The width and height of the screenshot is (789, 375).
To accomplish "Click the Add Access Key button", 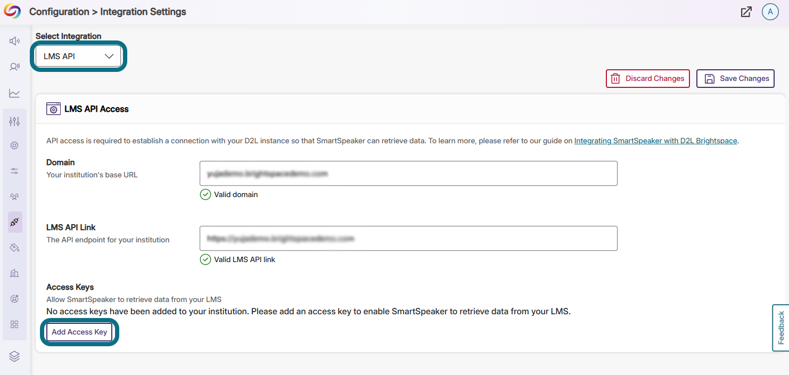I will [x=79, y=331].
